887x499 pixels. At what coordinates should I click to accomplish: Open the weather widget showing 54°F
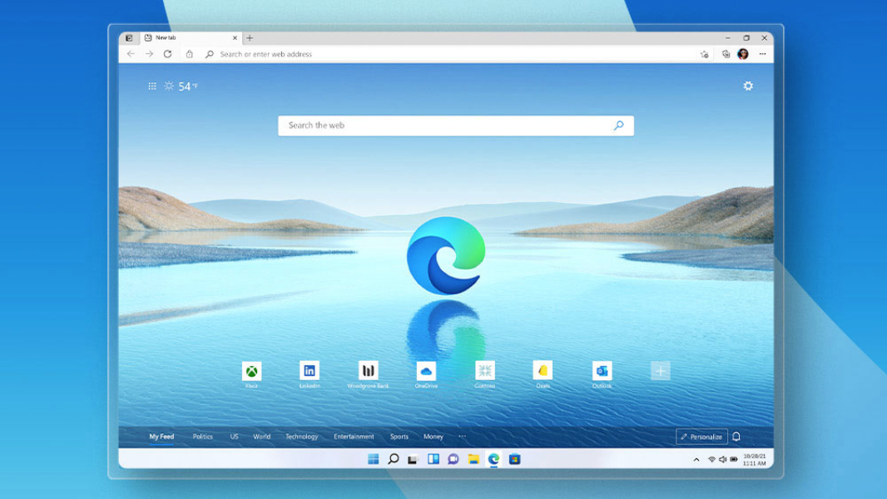tap(181, 86)
